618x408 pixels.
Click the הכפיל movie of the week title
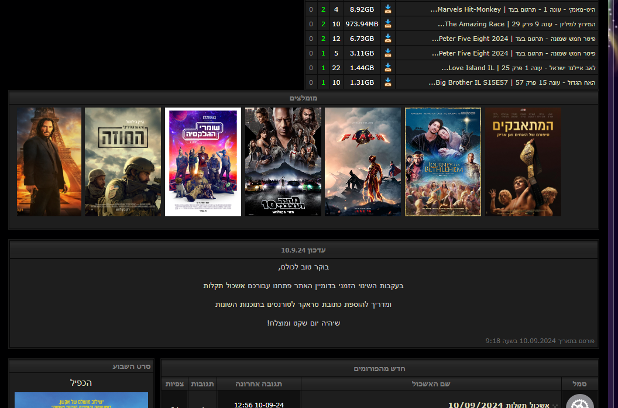pyautogui.click(x=81, y=383)
